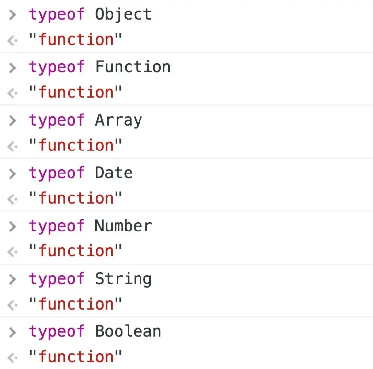Select the "typeof Array" console command
The image size is (373, 369).
pos(86,121)
